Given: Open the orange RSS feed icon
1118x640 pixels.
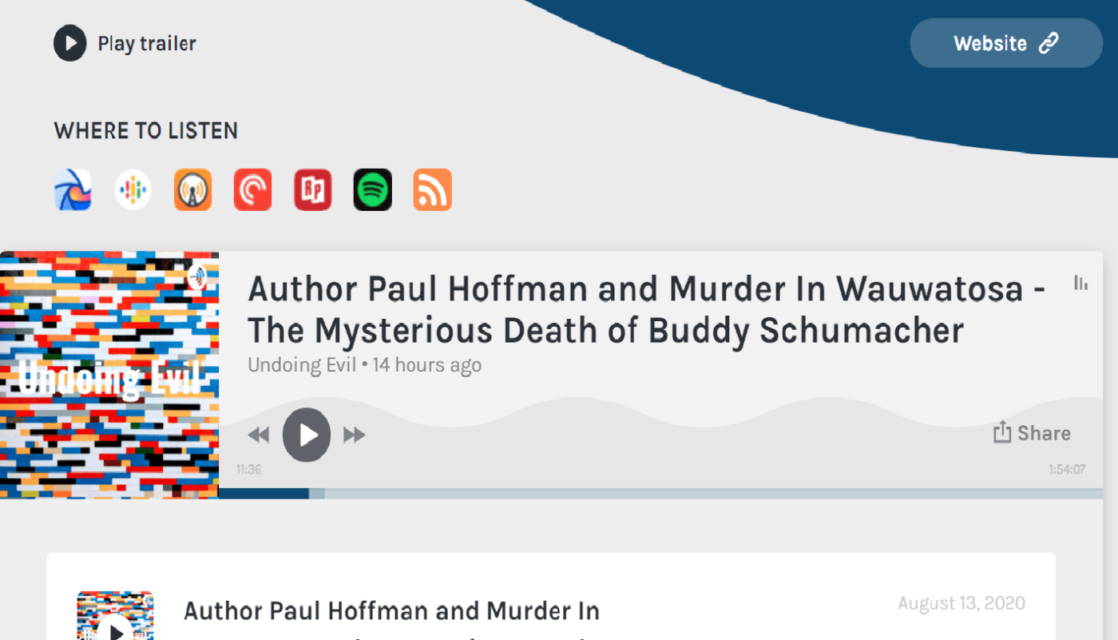Looking at the screenshot, I should [x=432, y=190].
